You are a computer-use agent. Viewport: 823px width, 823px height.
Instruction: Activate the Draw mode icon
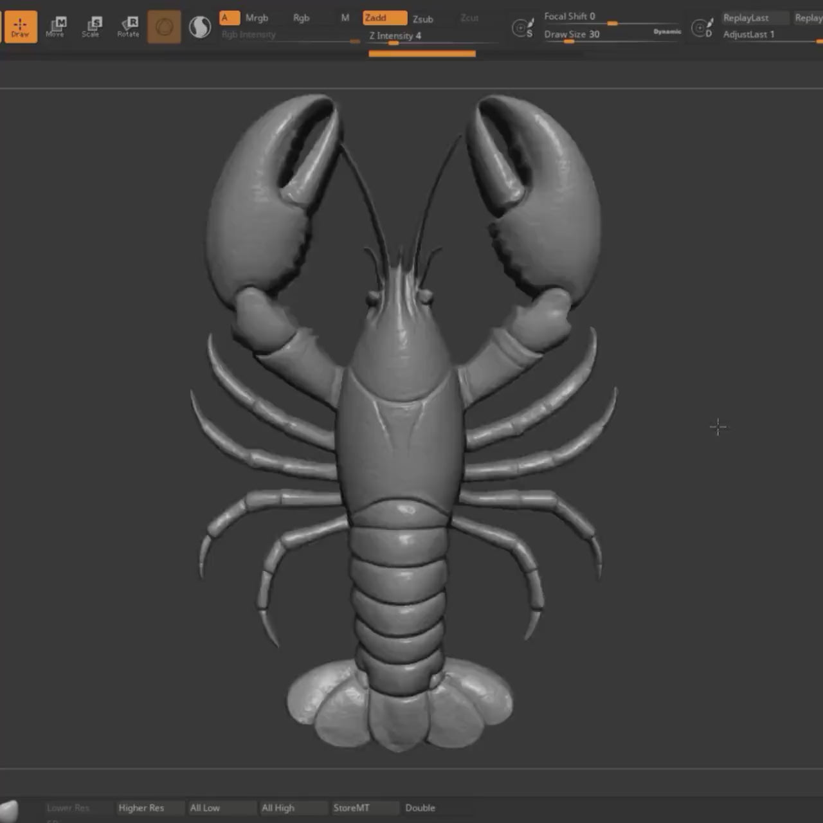(20, 27)
